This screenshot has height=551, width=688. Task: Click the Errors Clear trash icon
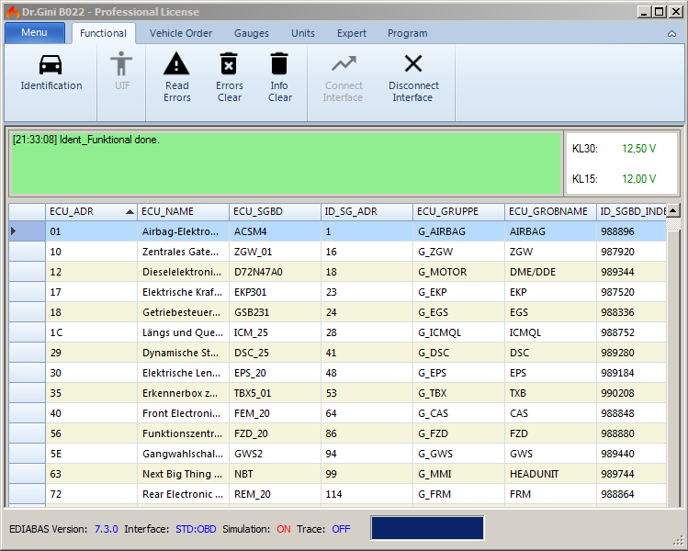point(229,63)
